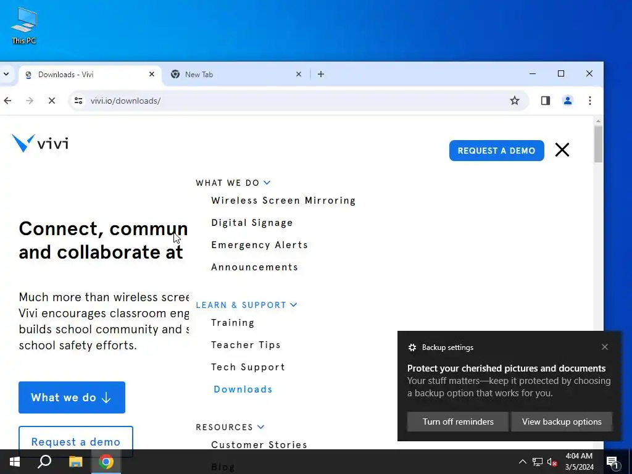Close the Downloads - Vivi tab

coord(152,74)
